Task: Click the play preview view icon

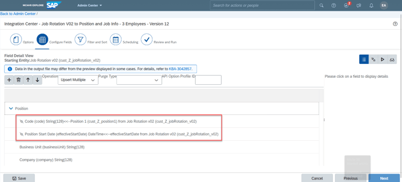Action: (x=382, y=59)
